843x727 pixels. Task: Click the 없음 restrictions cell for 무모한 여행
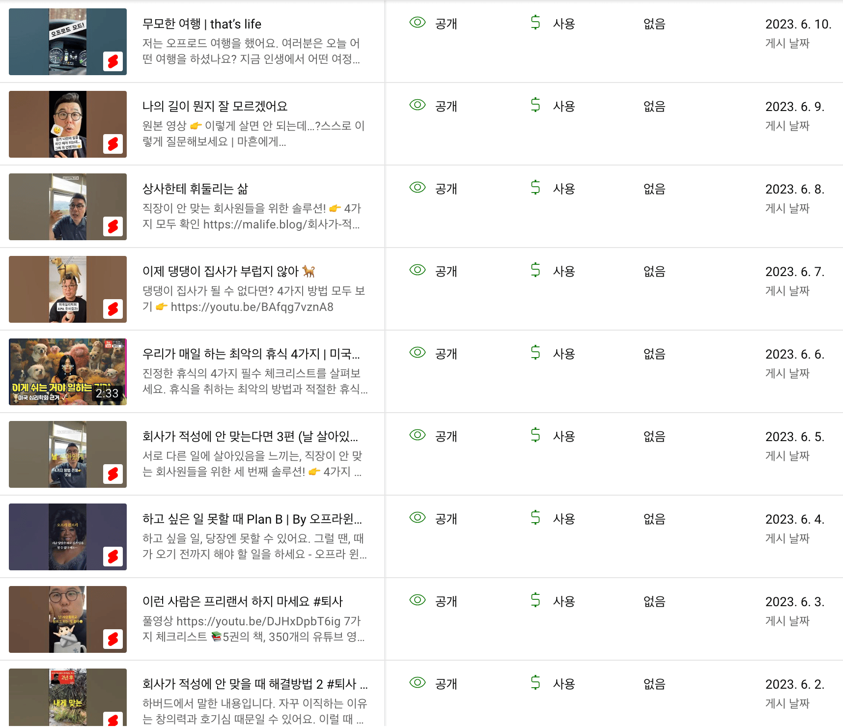pyautogui.click(x=654, y=24)
